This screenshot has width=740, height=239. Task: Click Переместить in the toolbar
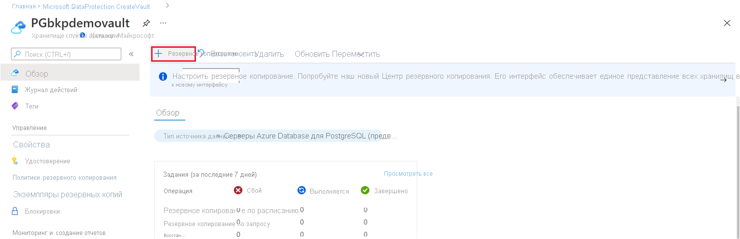point(356,54)
